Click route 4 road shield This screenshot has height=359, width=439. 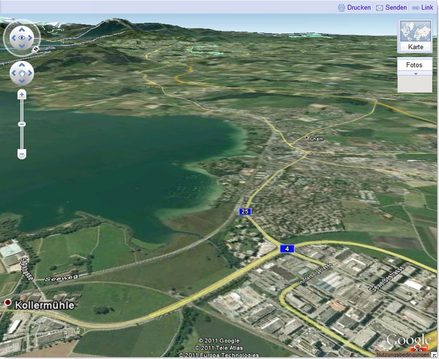287,249
